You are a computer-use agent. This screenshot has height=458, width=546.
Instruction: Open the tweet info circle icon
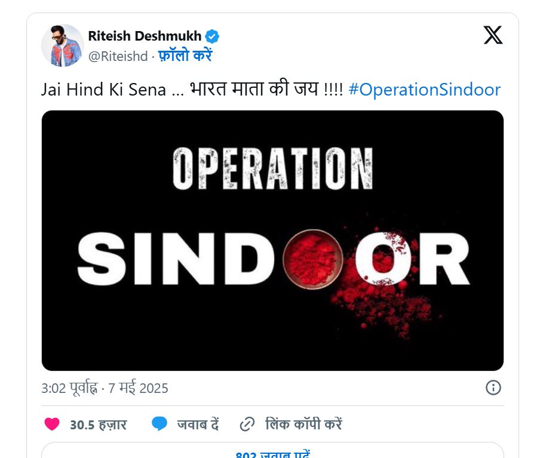(493, 388)
